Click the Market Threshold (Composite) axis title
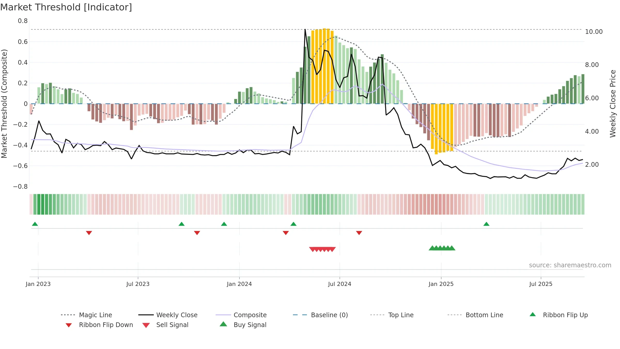 pos(4,104)
